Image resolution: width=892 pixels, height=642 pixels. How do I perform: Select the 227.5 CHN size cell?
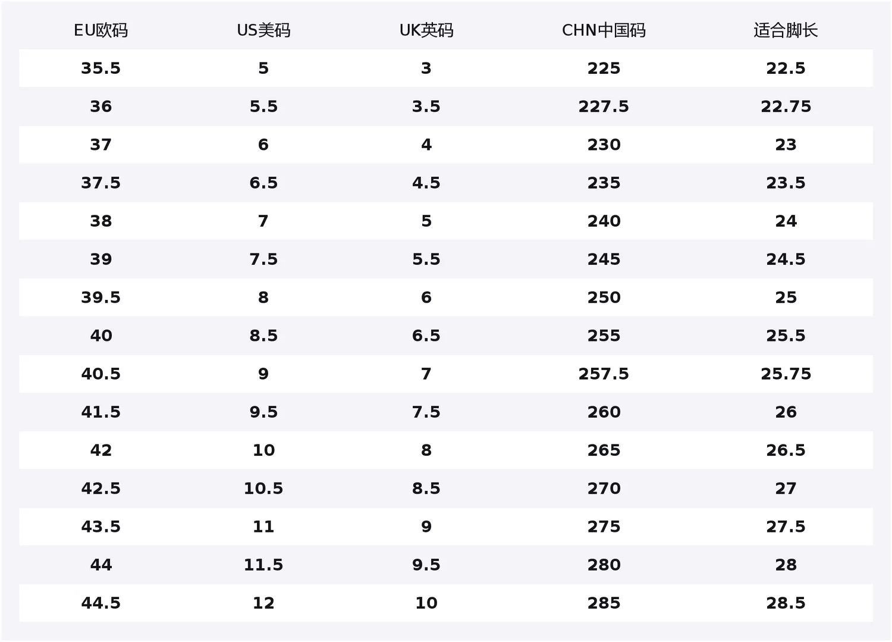tap(604, 107)
